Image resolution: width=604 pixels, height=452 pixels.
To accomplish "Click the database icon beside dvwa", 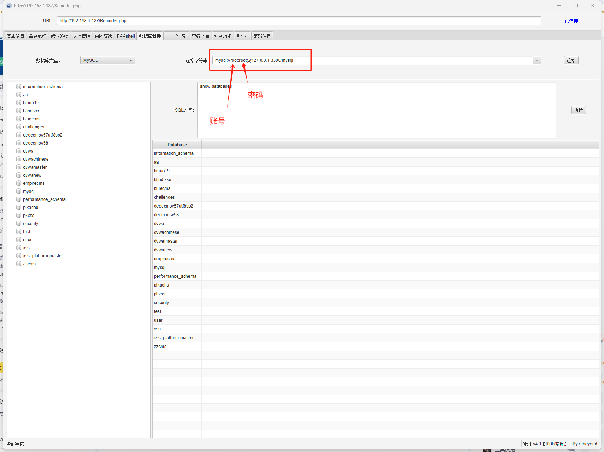I will [19, 151].
